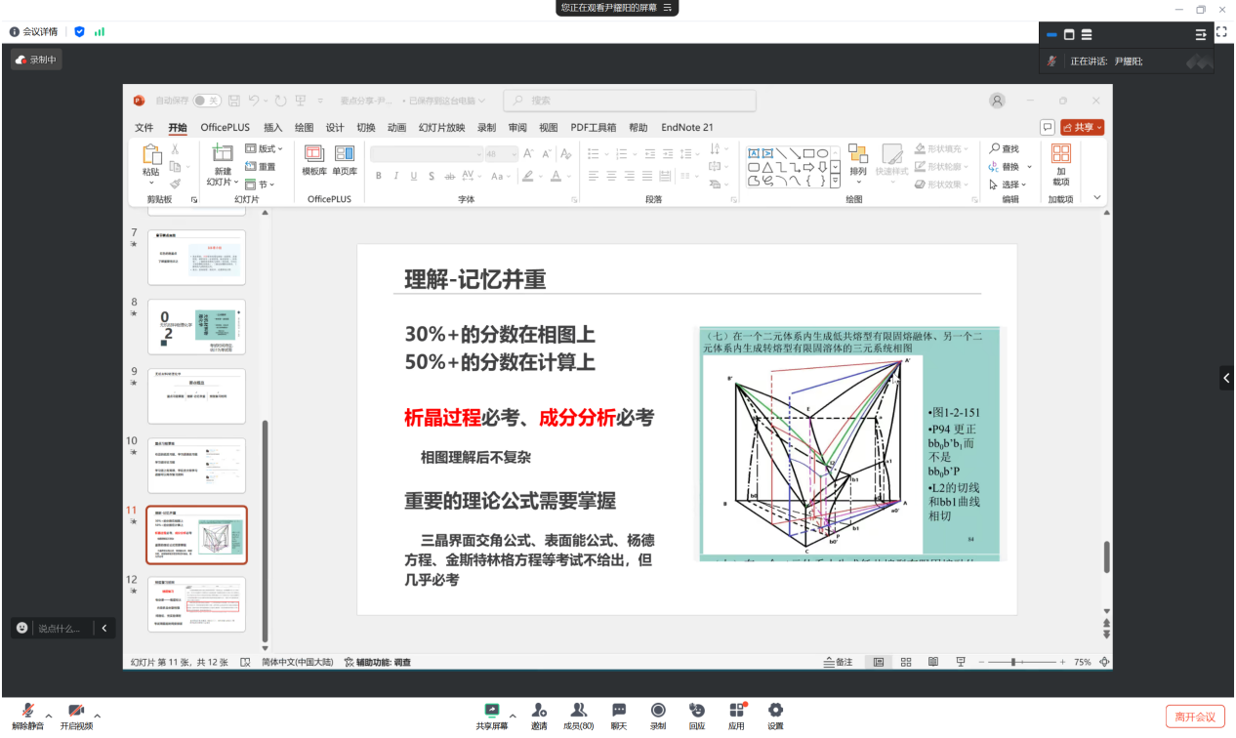The width and height of the screenshot is (1236, 738).
Task: Adjust the PowerPoint zoom slider
Action: click(x=1013, y=662)
